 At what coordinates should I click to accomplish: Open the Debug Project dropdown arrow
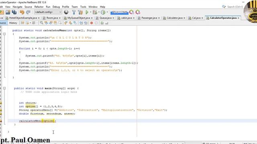point(99,12)
